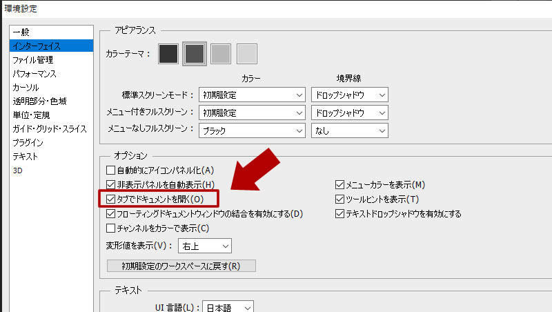The width and height of the screenshot is (552, 312).
Task: Select the darkest color theme swatch
Action: pyautogui.click(x=168, y=53)
